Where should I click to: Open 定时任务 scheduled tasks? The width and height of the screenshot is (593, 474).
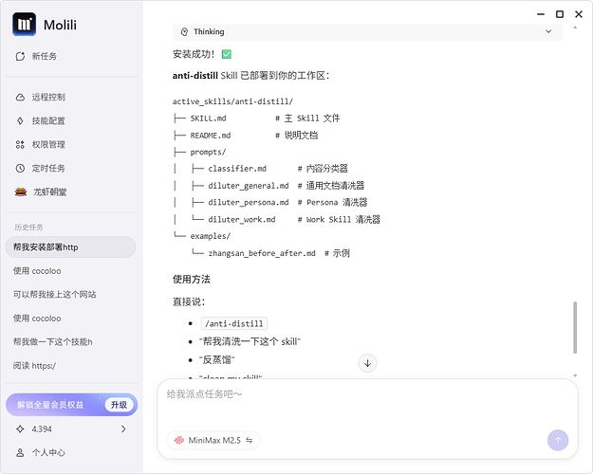point(47,168)
